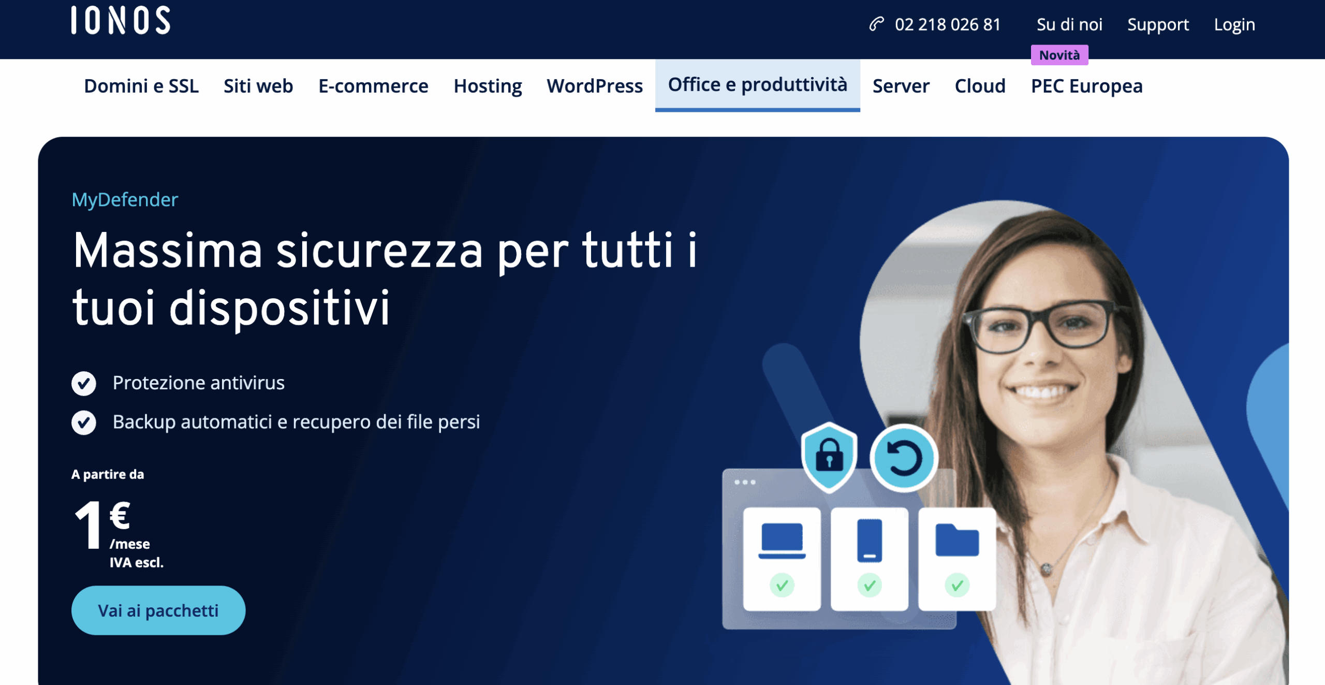
Task: Click the folder icon card
Action: [x=957, y=559]
